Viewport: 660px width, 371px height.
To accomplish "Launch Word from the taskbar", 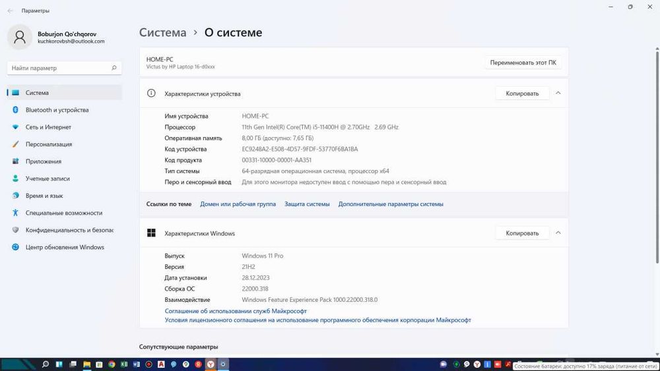I will [x=137, y=364].
